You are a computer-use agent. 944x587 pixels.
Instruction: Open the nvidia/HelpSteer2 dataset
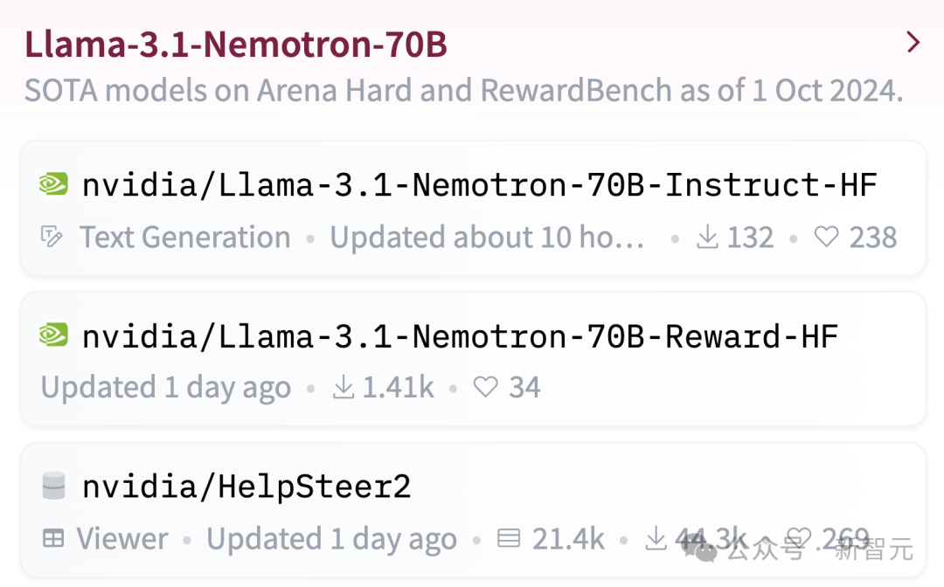click(246, 487)
